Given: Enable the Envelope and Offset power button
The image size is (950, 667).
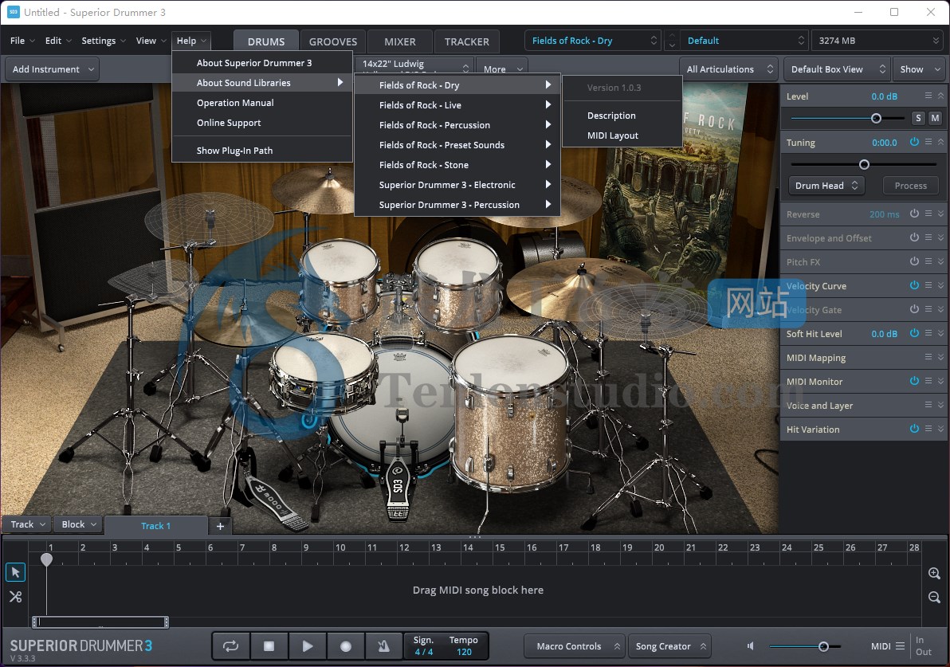Looking at the screenshot, I should tap(914, 237).
